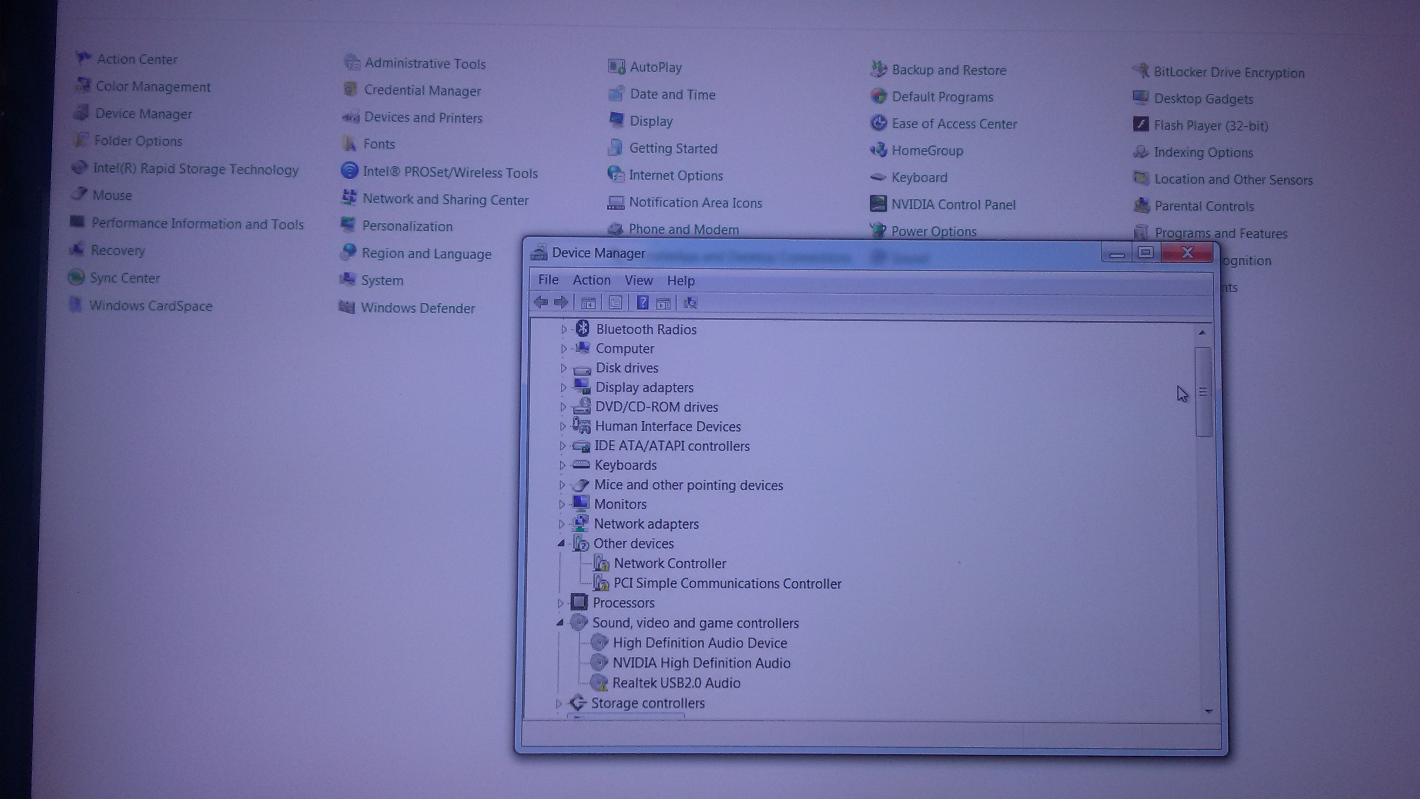1420x799 pixels.
Task: Open Programs and Features
Action: pyautogui.click(x=1221, y=233)
